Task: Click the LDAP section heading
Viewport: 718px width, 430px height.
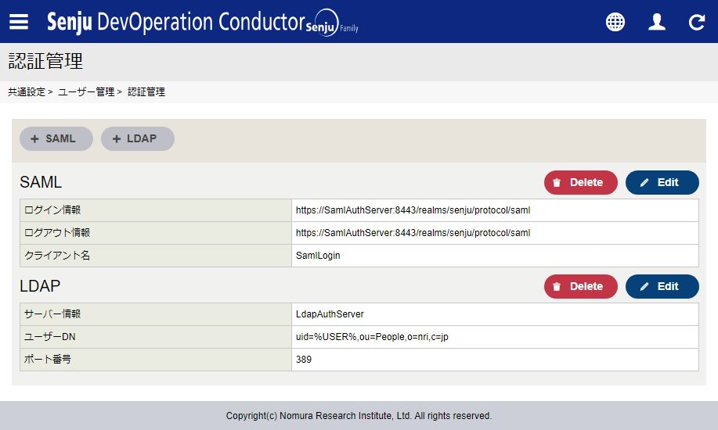Action: [x=40, y=286]
